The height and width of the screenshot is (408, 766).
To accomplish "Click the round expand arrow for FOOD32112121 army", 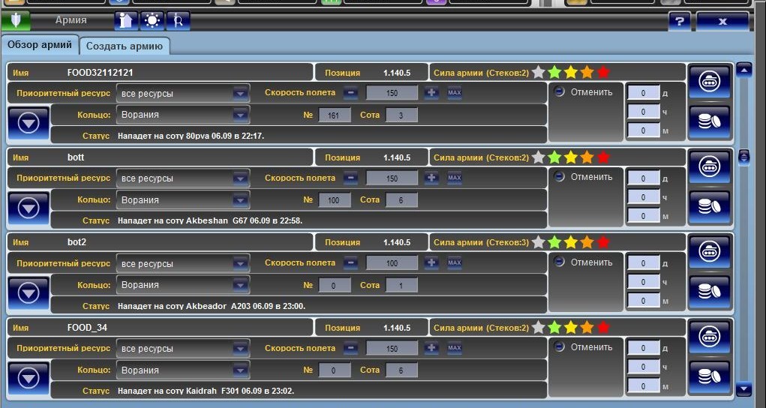I will tap(29, 124).
